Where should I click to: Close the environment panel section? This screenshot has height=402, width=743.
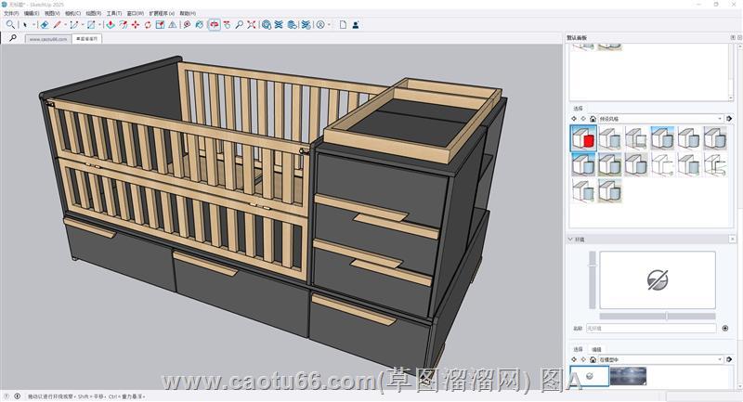[x=732, y=240]
